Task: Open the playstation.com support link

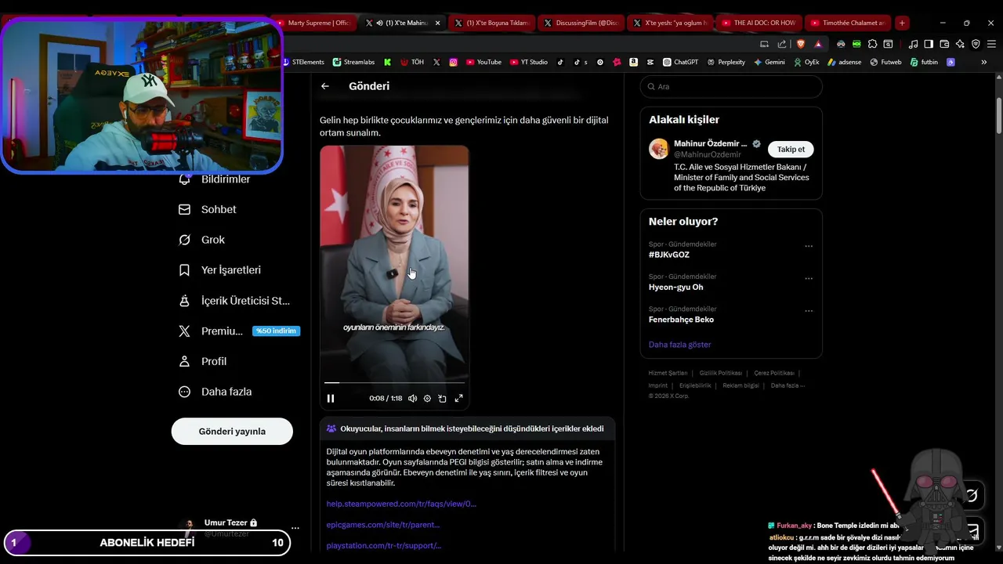Action: (x=384, y=545)
